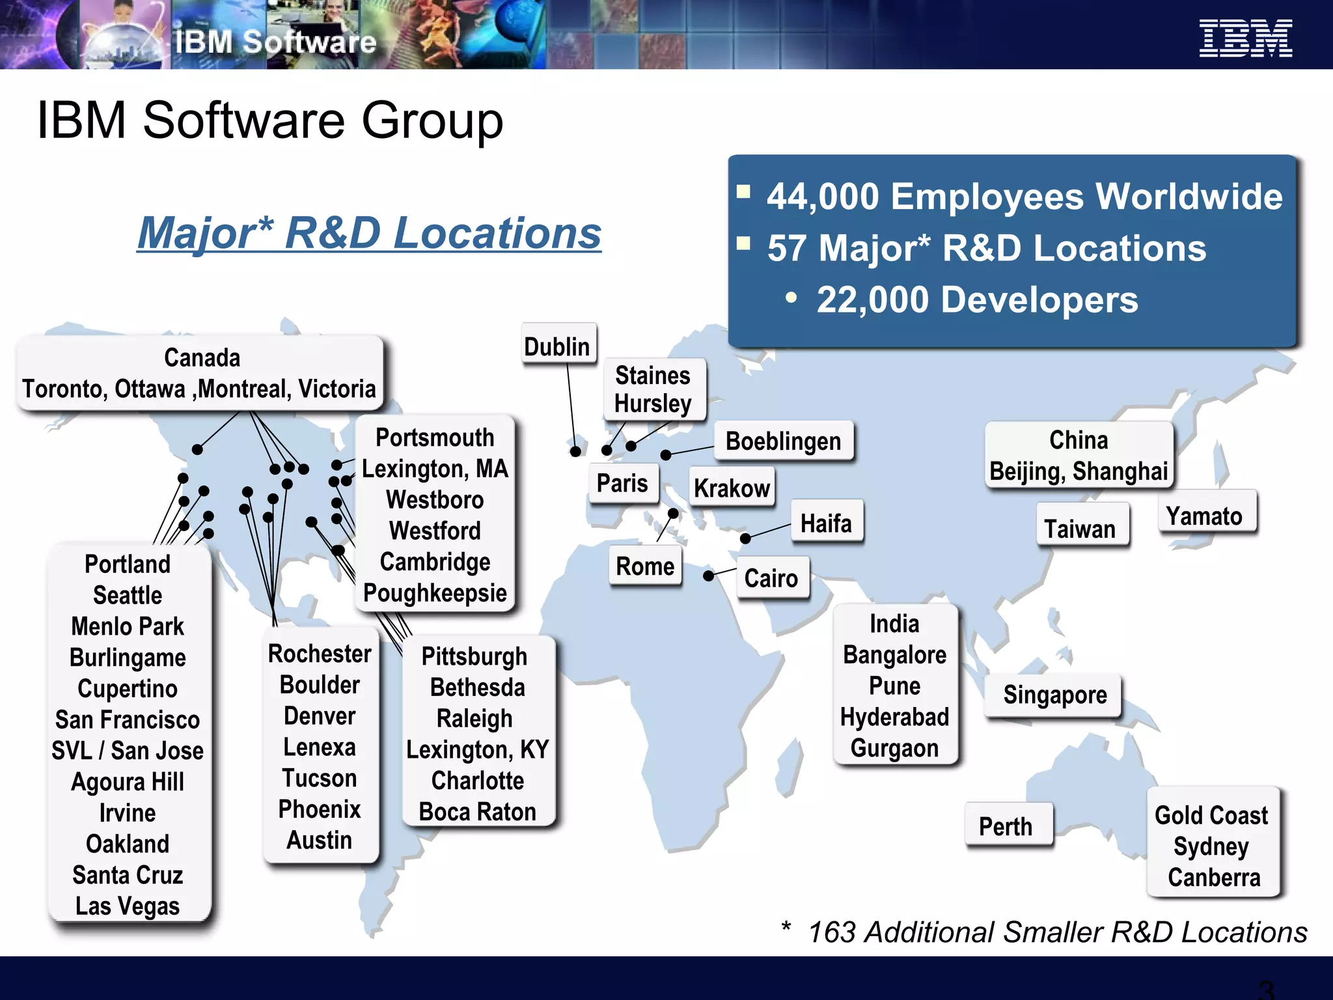Click the Rome location label

click(645, 566)
